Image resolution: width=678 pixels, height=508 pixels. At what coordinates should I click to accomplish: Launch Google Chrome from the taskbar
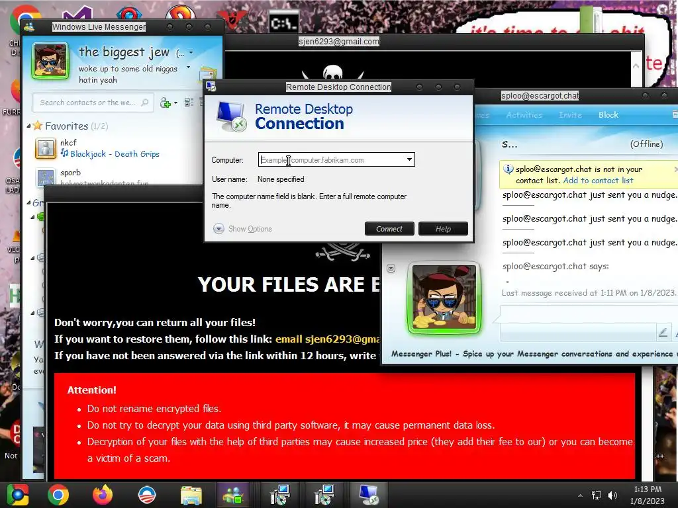tap(58, 495)
